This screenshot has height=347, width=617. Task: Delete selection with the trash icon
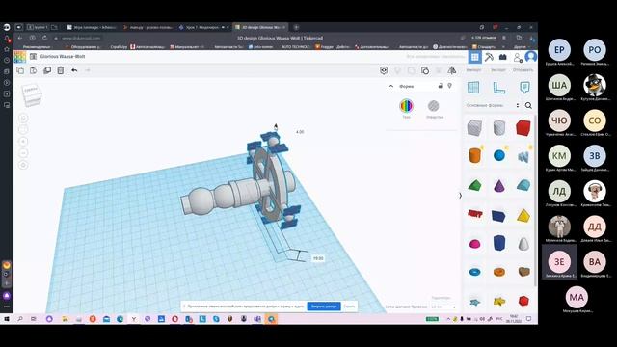point(61,70)
